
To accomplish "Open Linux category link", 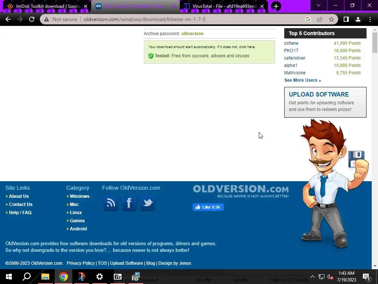I will [76, 213].
